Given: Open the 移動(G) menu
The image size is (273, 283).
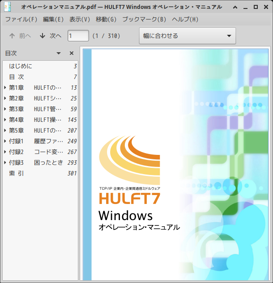Looking at the screenshot, I should click(106, 19).
